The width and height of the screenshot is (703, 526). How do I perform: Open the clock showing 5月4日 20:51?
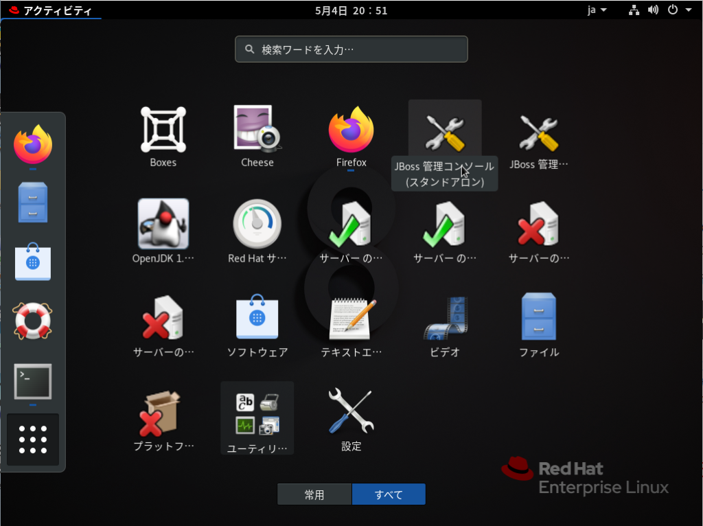tap(351, 10)
